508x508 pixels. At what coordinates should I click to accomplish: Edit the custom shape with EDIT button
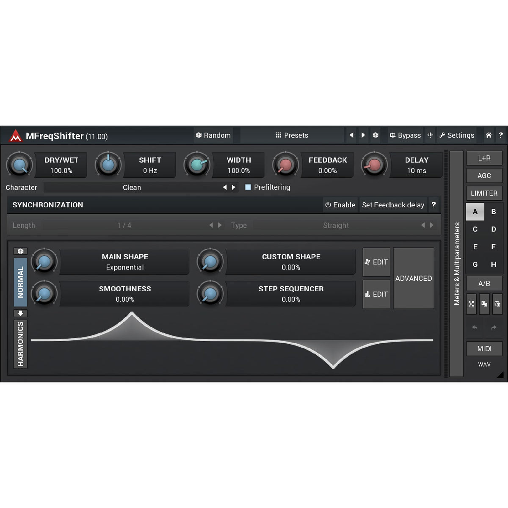[x=376, y=262]
